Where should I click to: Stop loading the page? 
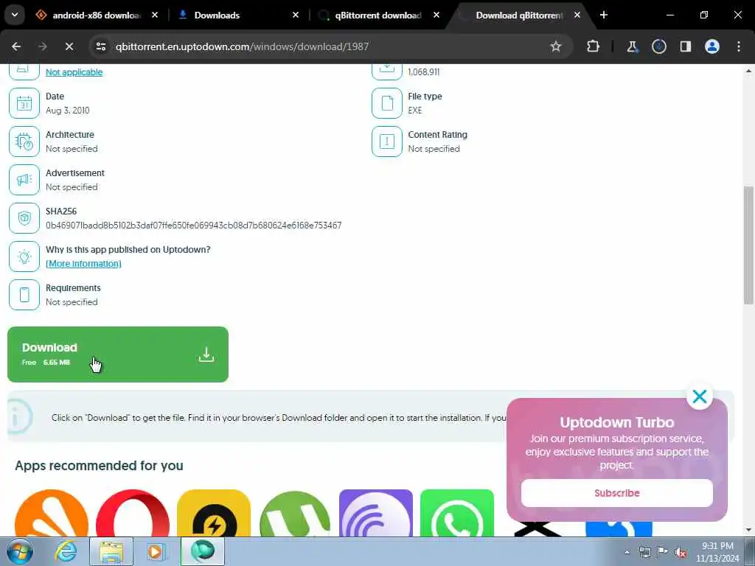coord(69,46)
